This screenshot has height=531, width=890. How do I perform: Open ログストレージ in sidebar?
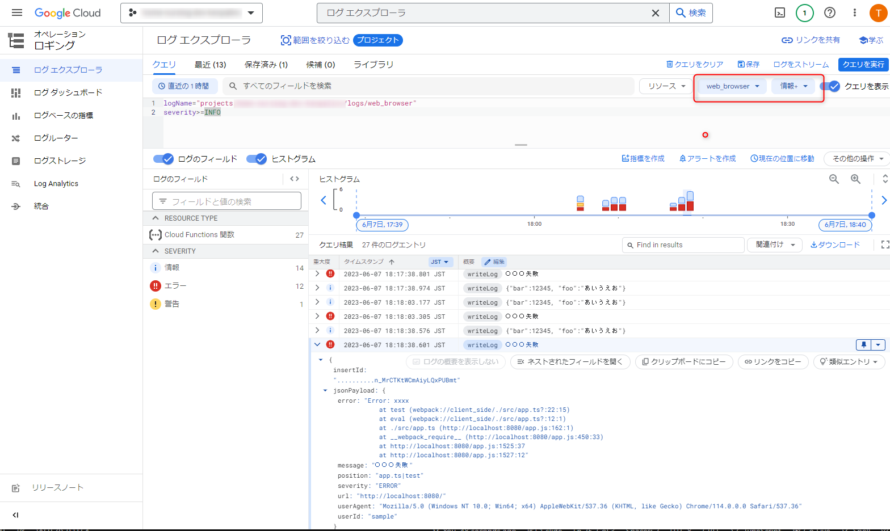click(x=71, y=161)
